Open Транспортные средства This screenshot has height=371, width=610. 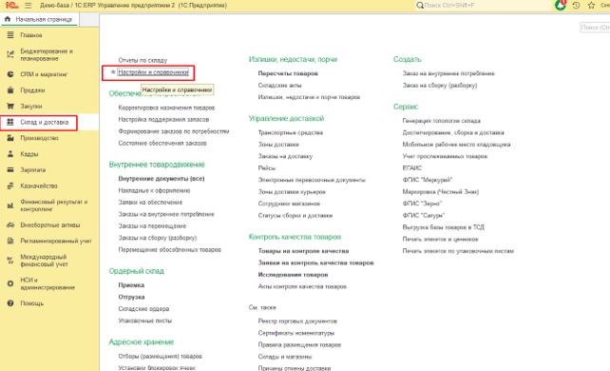click(290, 132)
